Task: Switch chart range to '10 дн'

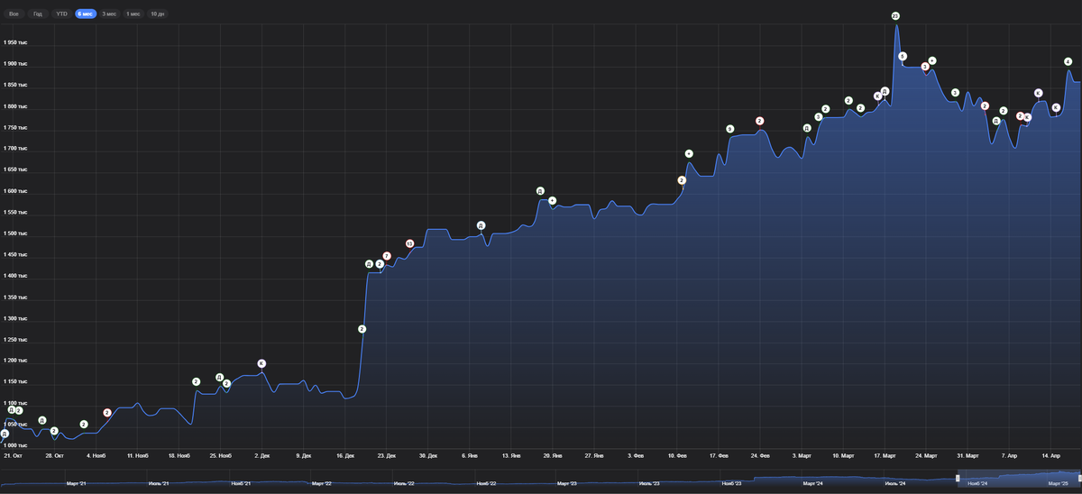Action: pyautogui.click(x=158, y=14)
